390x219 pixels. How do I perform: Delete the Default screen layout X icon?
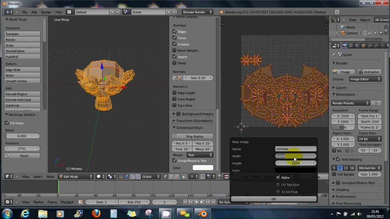click(x=118, y=12)
